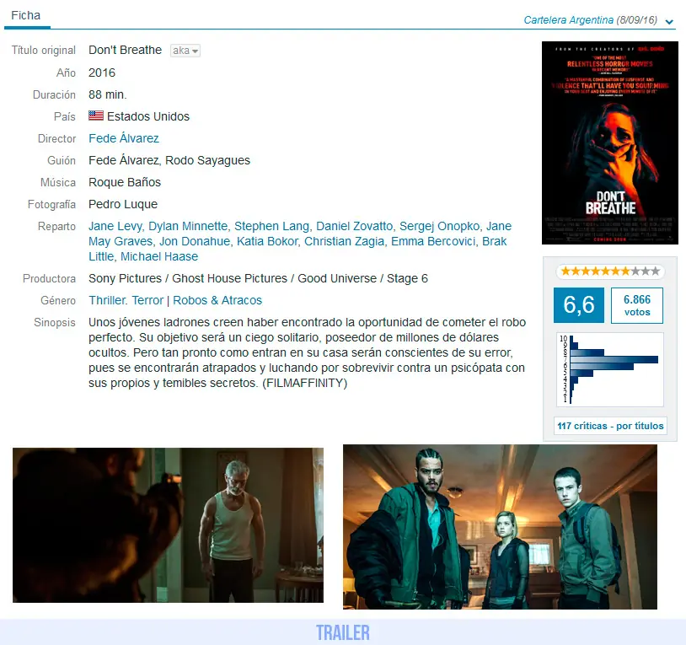Click the Sinopsis label
This screenshot has height=645, width=686.
[55, 322]
